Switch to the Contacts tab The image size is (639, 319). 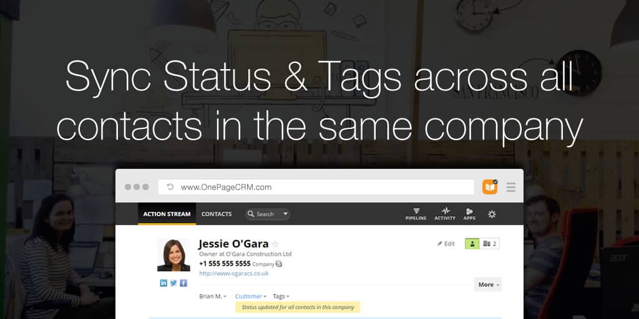coord(217,214)
